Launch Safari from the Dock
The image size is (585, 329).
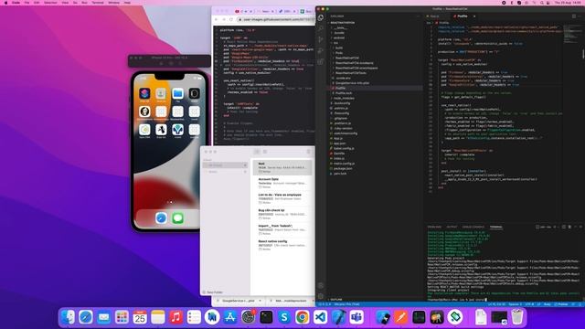coord(85,317)
